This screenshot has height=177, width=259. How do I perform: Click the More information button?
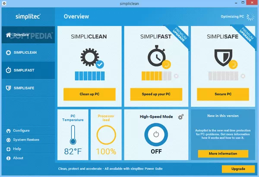tap(223, 154)
